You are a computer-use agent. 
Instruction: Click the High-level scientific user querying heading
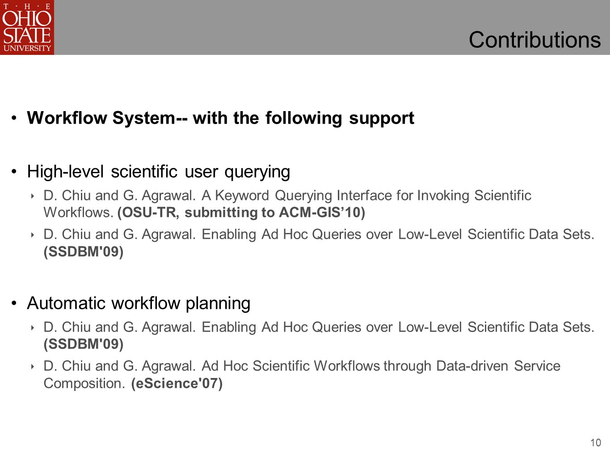tap(159, 171)
